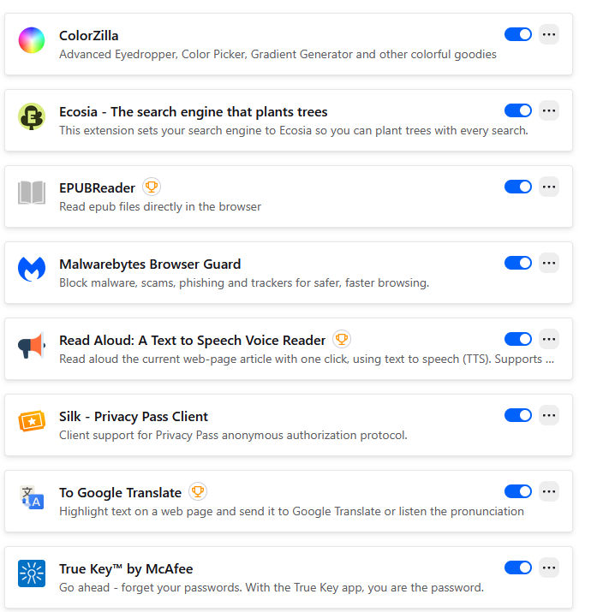
Task: Open Malwarebytes Browser Guard extension details
Action: (150, 264)
